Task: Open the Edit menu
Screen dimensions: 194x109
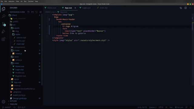Action: click(x=6, y=1)
